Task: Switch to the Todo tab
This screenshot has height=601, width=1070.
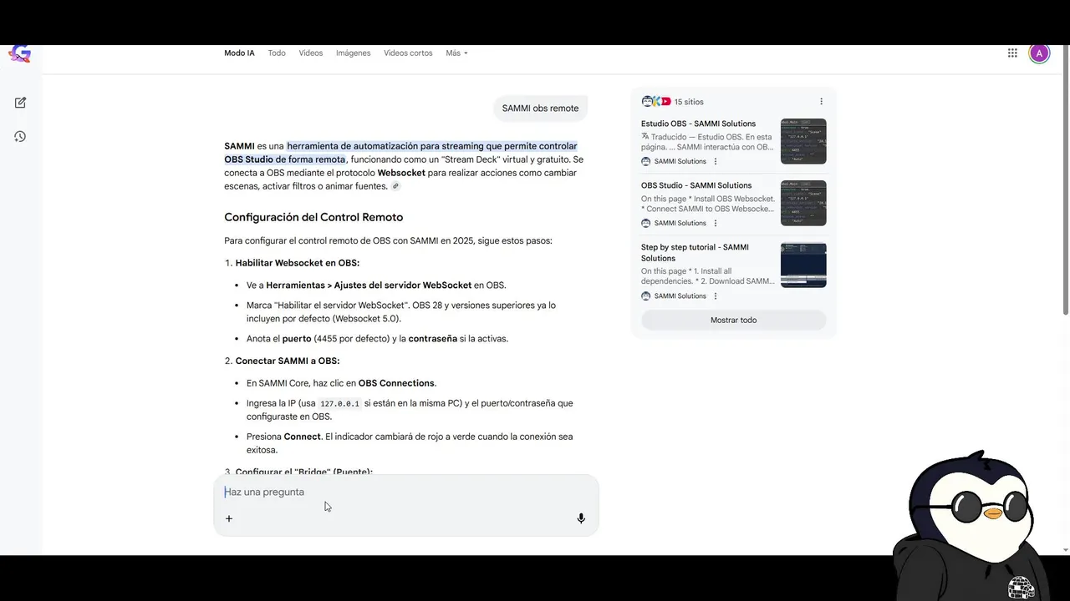Action: pos(277,53)
